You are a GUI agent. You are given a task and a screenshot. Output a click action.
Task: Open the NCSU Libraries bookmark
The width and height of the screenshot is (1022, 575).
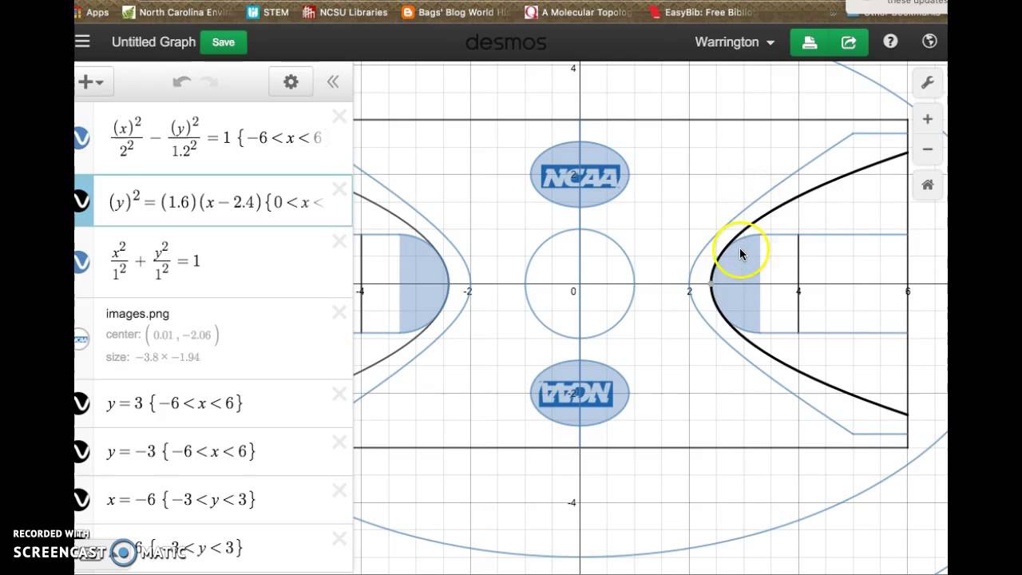click(x=345, y=12)
